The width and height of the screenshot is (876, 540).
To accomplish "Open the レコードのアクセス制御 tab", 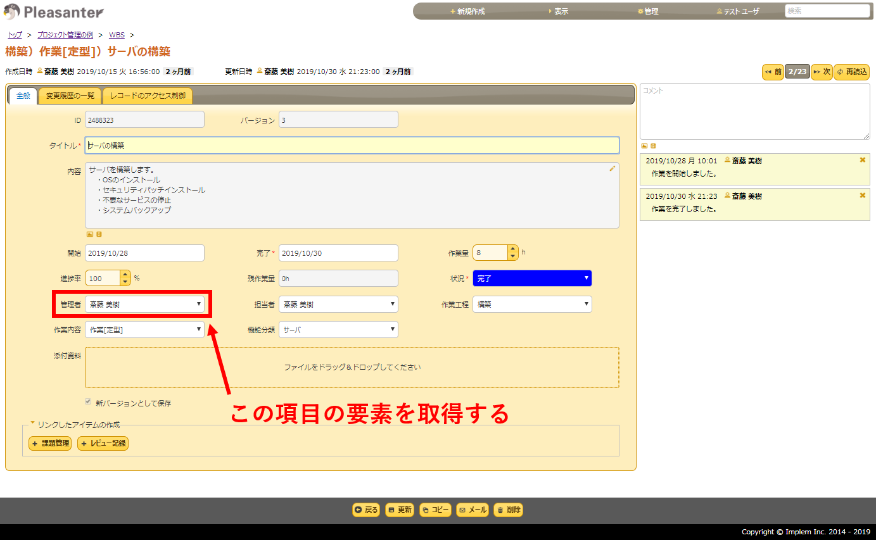I will [148, 96].
